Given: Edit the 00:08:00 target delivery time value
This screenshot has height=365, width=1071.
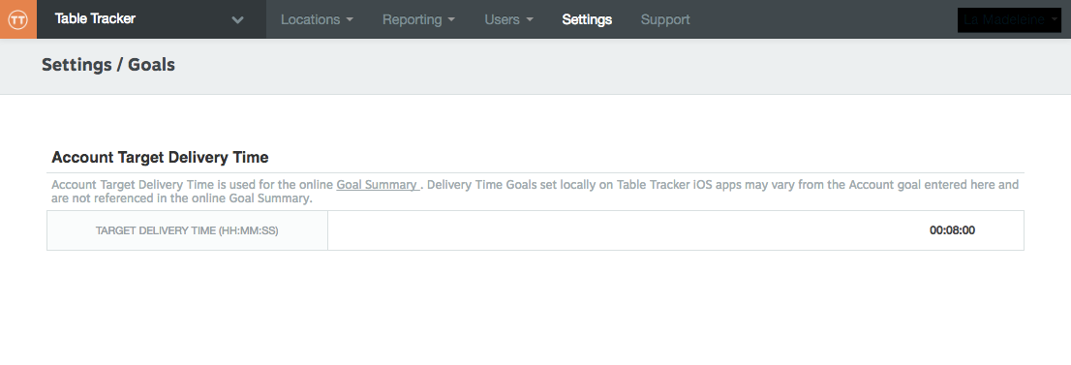Looking at the screenshot, I should click(x=952, y=230).
